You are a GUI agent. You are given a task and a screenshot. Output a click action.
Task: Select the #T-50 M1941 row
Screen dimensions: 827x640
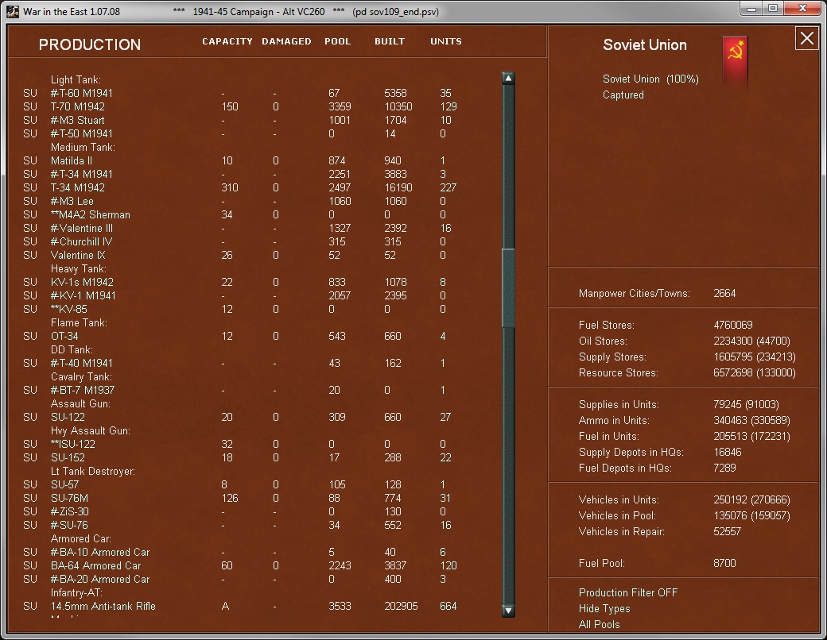[240, 133]
